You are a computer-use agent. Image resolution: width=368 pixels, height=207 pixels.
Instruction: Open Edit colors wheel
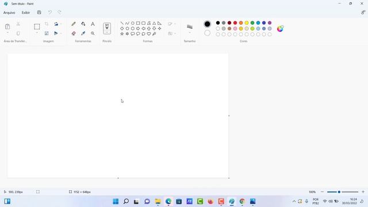point(280,29)
